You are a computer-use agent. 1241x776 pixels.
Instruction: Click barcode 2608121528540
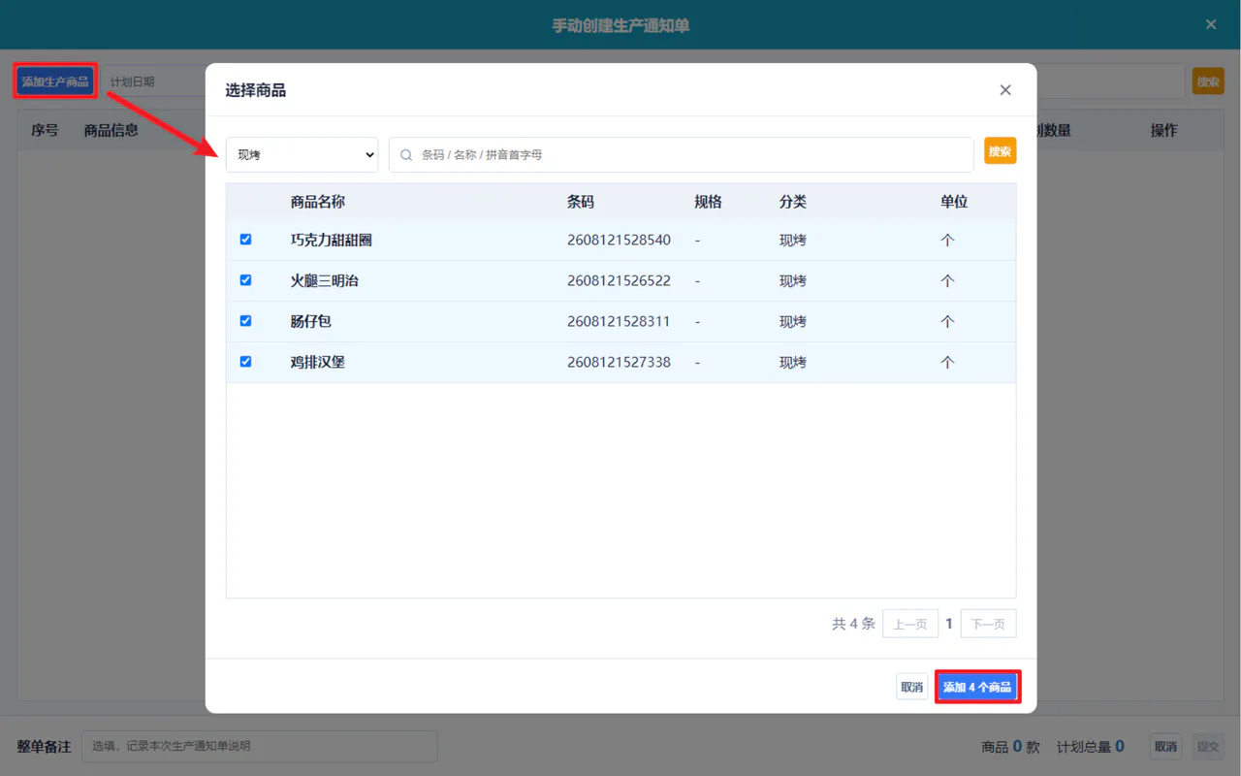pos(619,240)
